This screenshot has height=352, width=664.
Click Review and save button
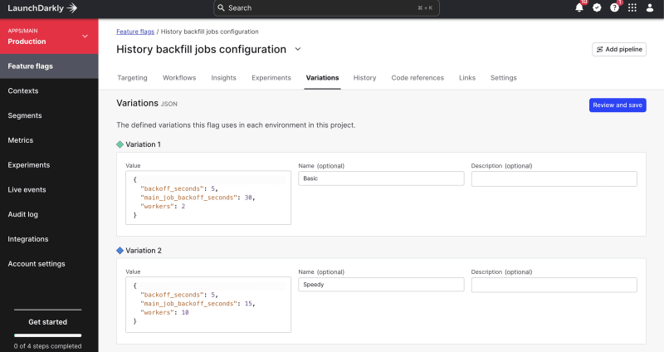[x=618, y=105]
